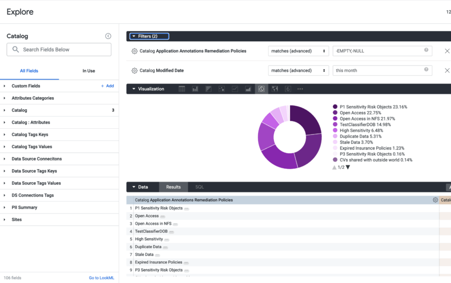Open more visualization types ellipsis menu
The height and width of the screenshot is (283, 451).
(x=300, y=89)
